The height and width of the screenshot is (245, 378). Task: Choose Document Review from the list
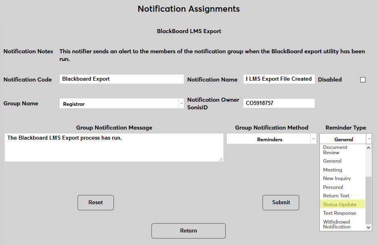click(x=334, y=149)
